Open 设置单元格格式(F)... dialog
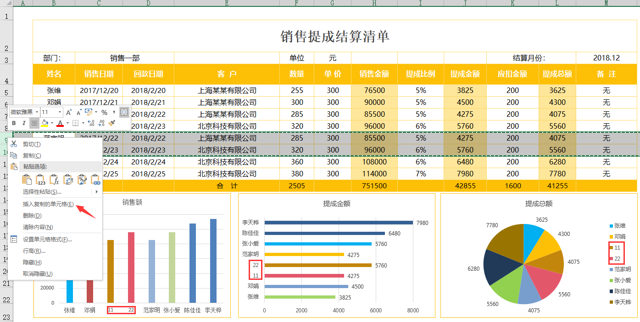 click(55, 239)
